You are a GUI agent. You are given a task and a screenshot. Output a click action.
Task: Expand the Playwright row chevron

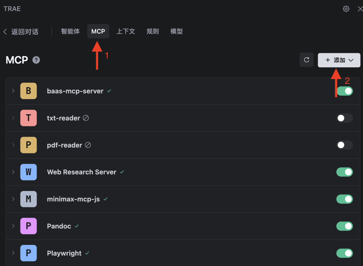pos(13,253)
